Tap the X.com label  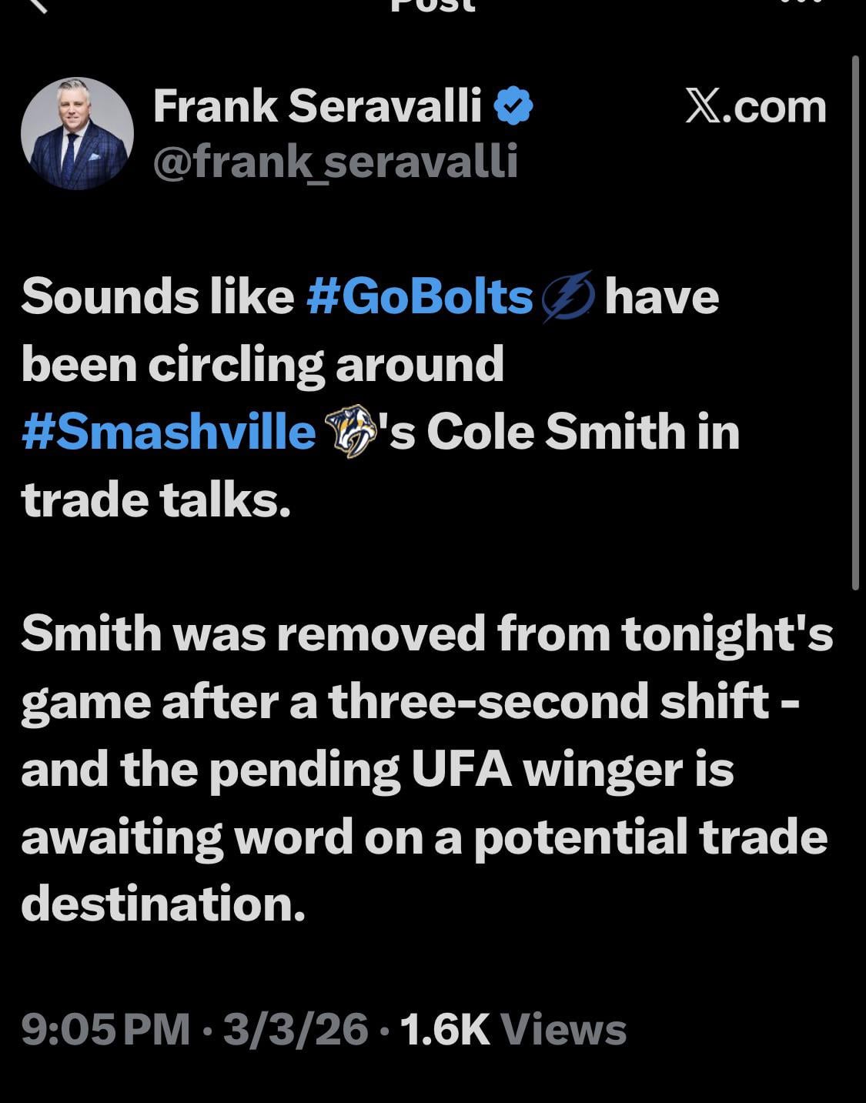coord(755,106)
